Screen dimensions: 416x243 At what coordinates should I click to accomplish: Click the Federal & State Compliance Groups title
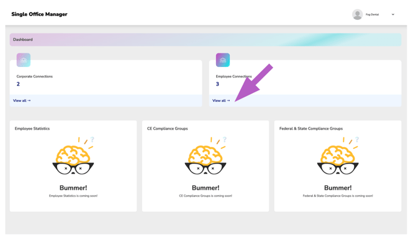pos(311,128)
